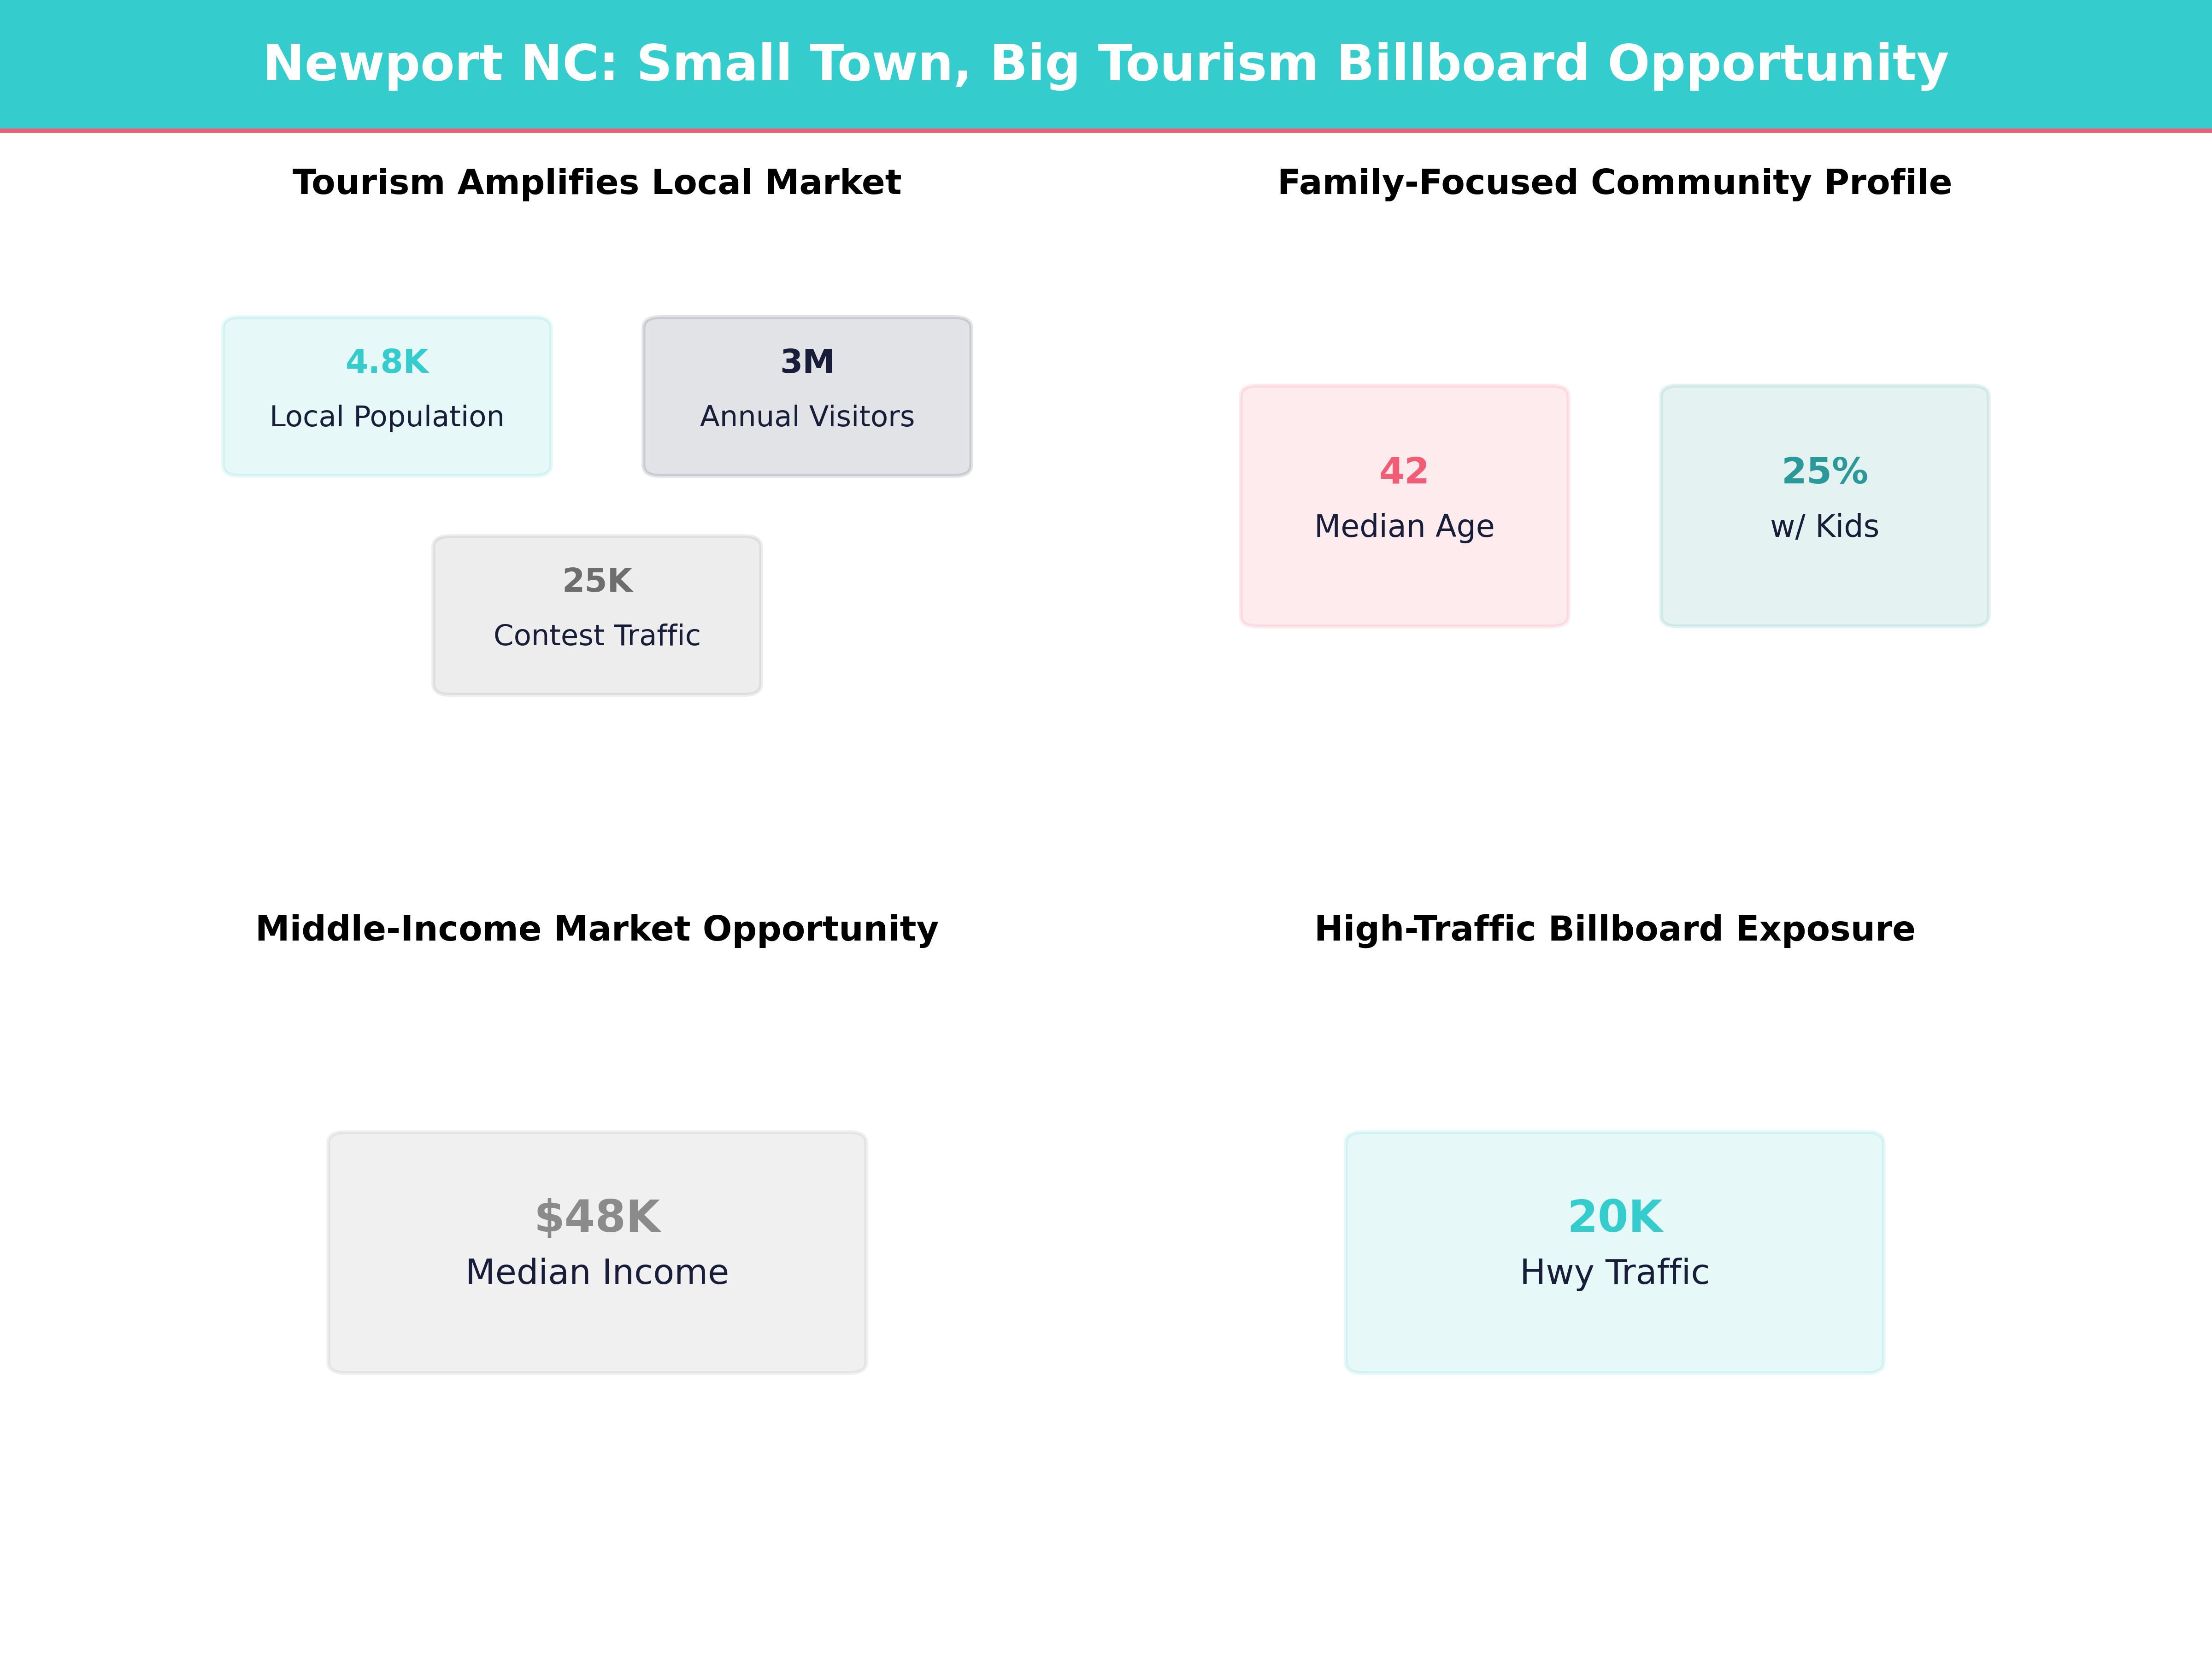The height and width of the screenshot is (1659, 2212).
Task: Click the 25K Contest Traffic card
Action: click(596, 614)
